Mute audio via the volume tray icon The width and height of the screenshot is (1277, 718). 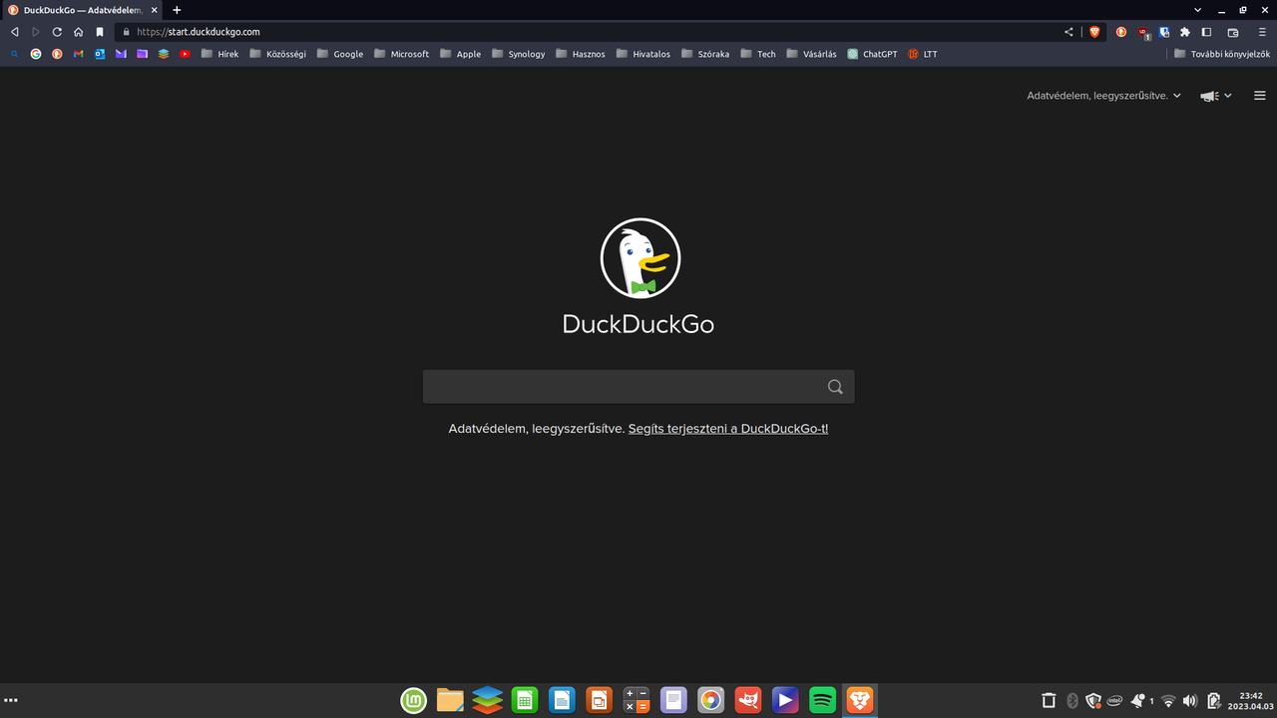pyautogui.click(x=1190, y=700)
